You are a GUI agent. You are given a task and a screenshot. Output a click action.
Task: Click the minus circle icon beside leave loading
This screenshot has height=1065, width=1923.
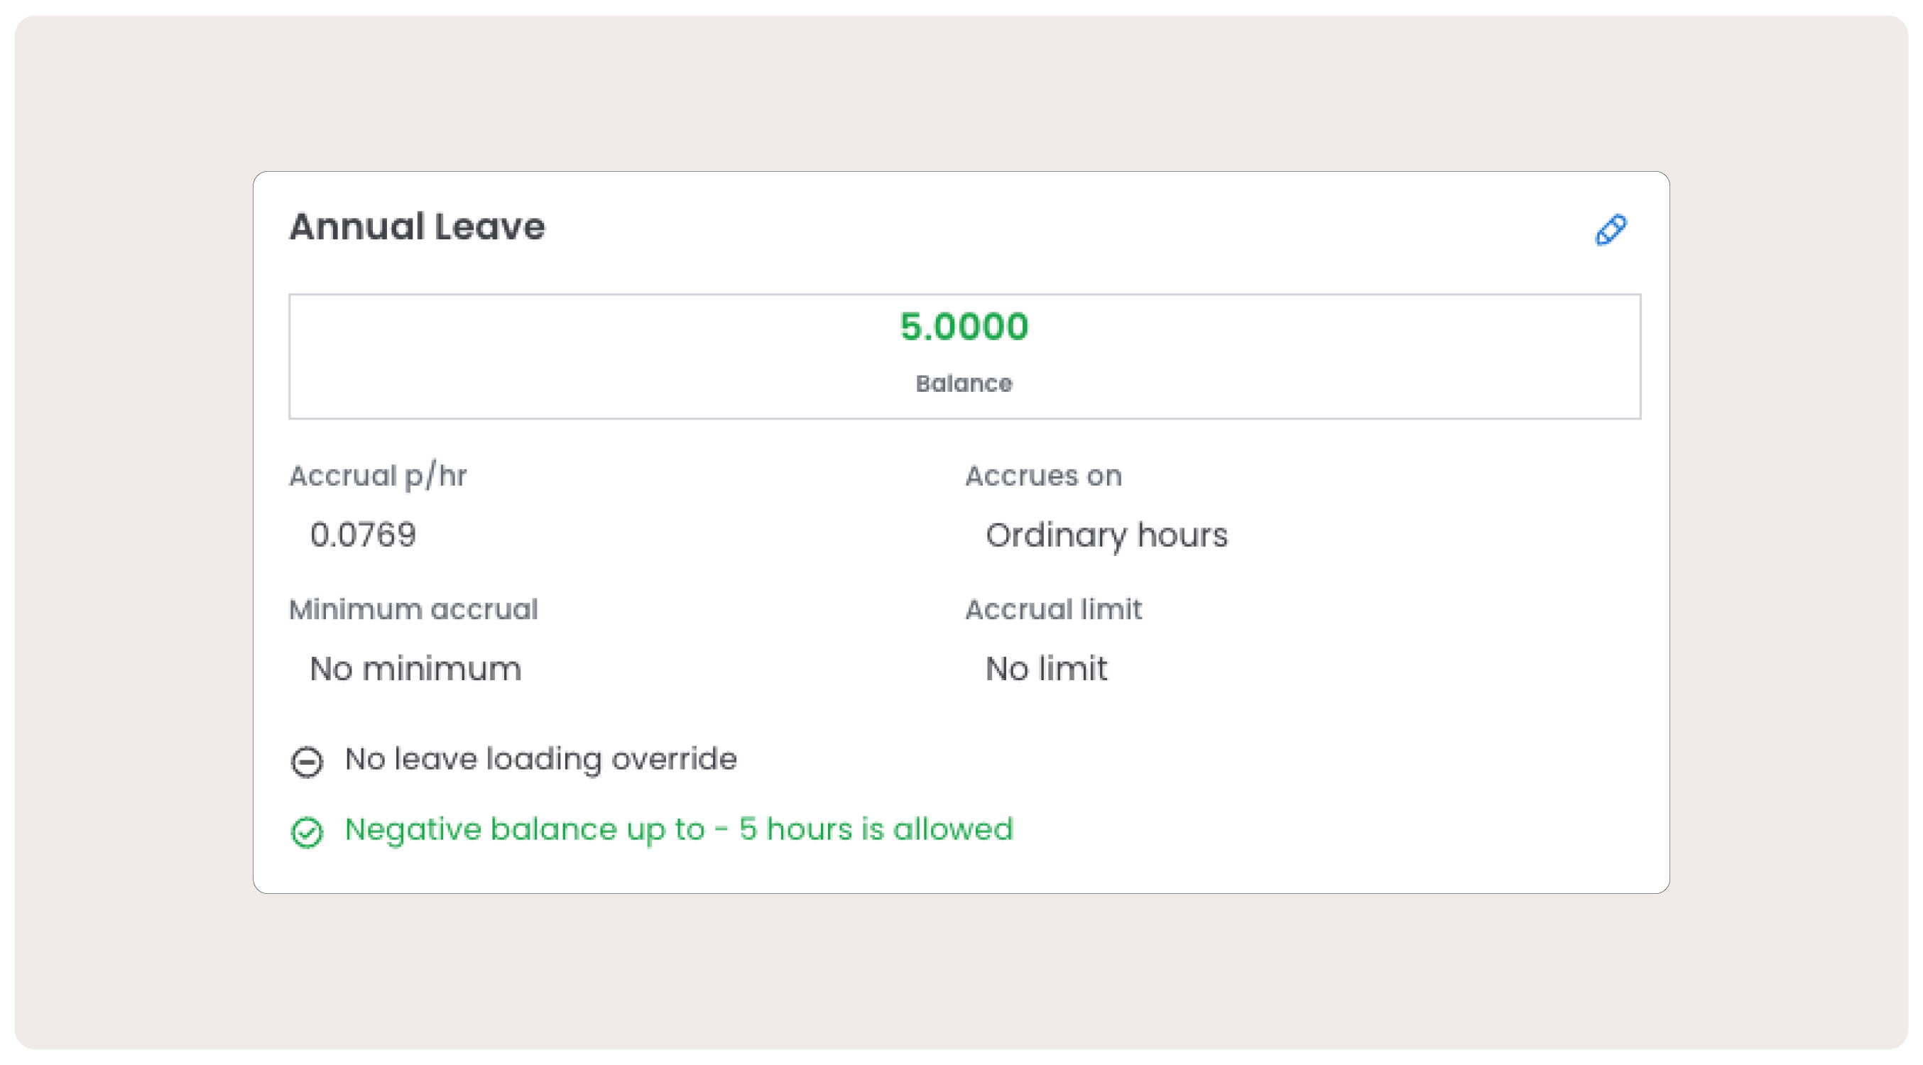307,762
